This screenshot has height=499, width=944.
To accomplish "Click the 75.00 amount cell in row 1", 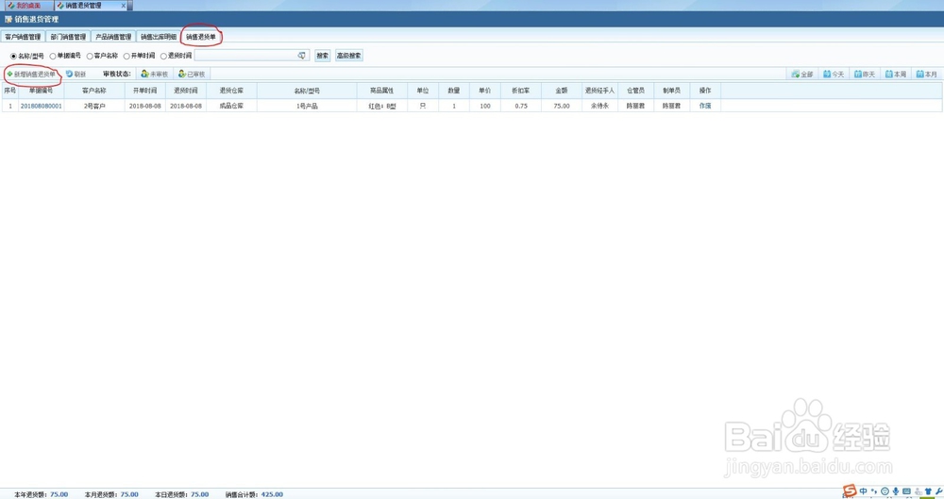I will (x=561, y=106).
